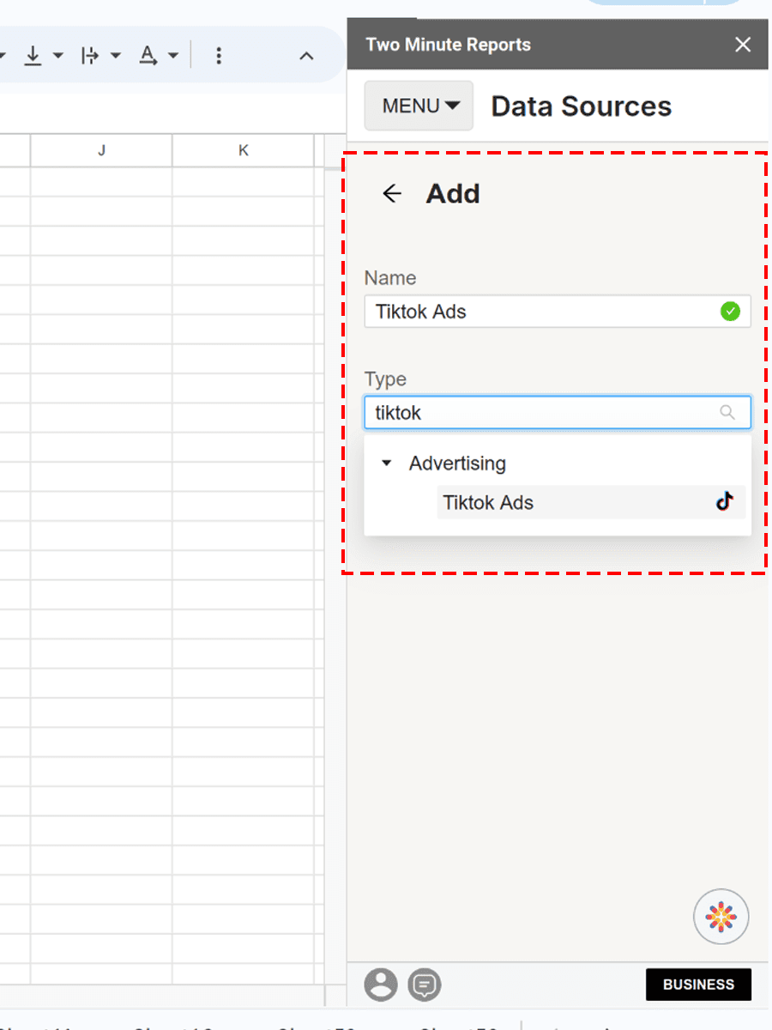Image resolution: width=772 pixels, height=1030 pixels.
Task: Click the magnifier icon in the Type field
Action: [x=727, y=413]
